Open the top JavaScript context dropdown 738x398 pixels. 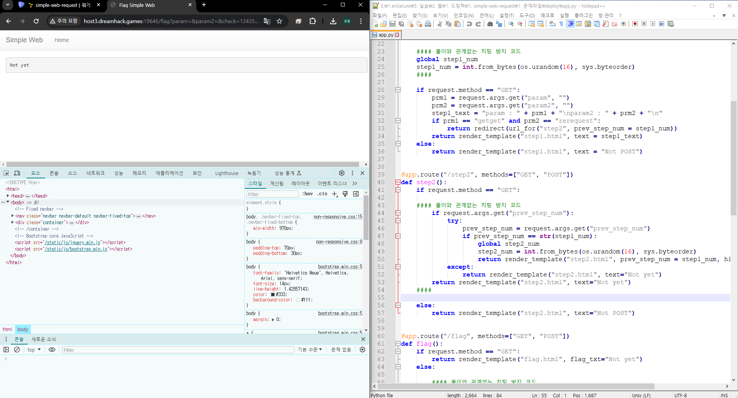pyautogui.click(x=34, y=350)
